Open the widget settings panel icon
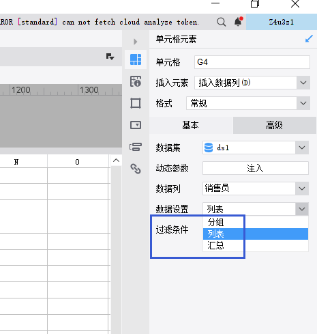Viewport: 317px width, 334px height. pyautogui.click(x=136, y=125)
